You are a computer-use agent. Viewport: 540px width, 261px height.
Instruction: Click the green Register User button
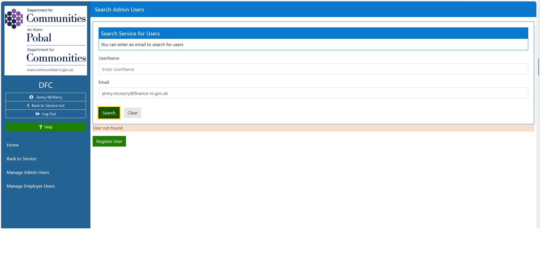(109, 142)
